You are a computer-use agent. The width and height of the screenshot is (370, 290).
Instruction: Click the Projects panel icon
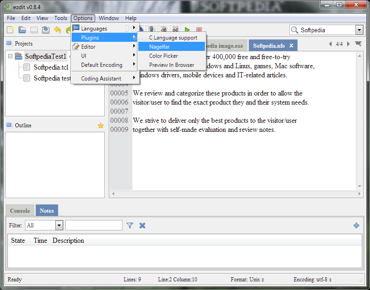pos(9,44)
